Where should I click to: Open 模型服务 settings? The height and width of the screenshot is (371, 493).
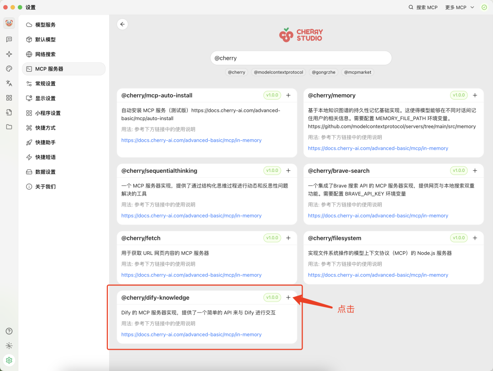click(63, 25)
